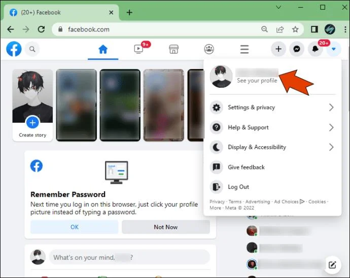
Task: Click the zoom magnifier in the address bar
Action: 264,29
